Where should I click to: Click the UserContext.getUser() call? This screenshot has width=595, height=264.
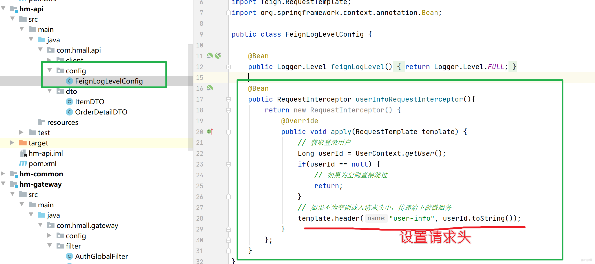399,153
